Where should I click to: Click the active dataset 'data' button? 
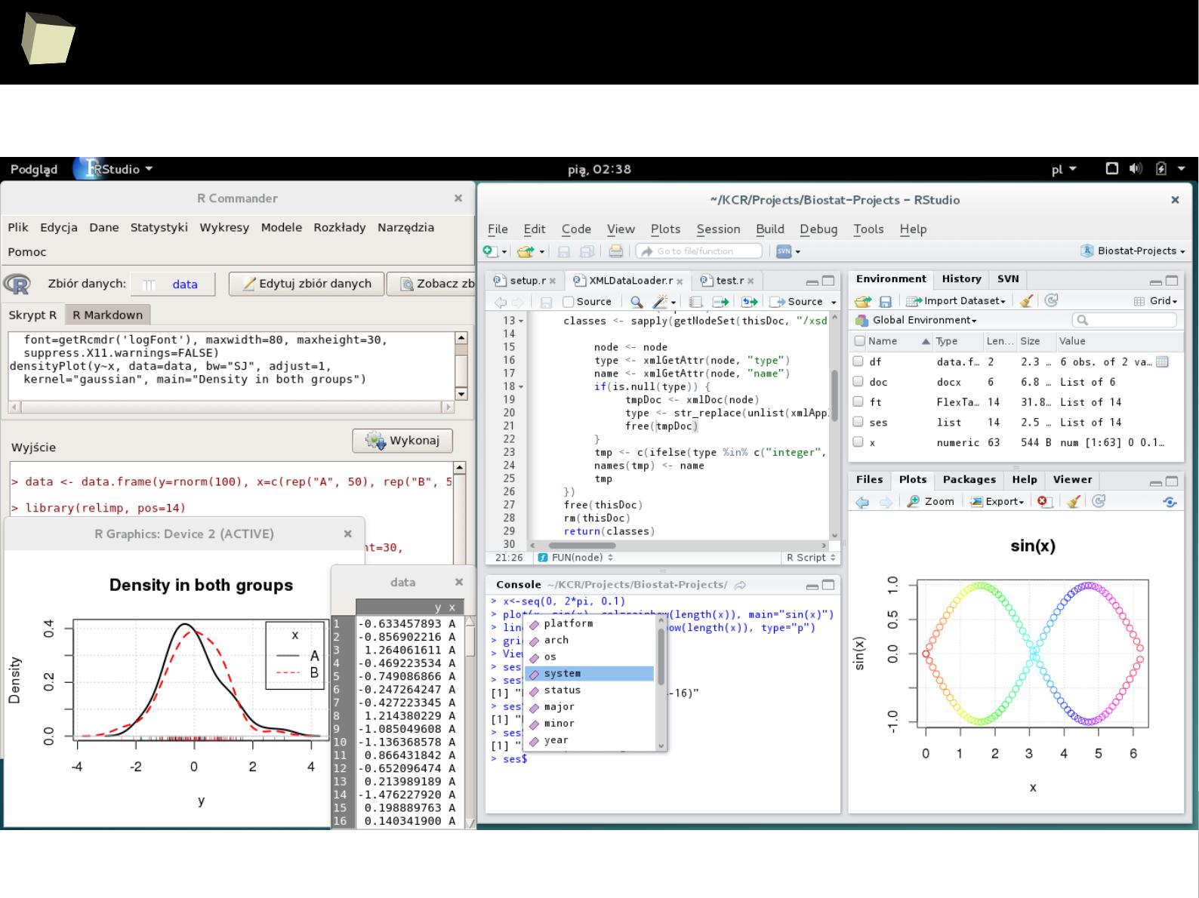point(173,284)
